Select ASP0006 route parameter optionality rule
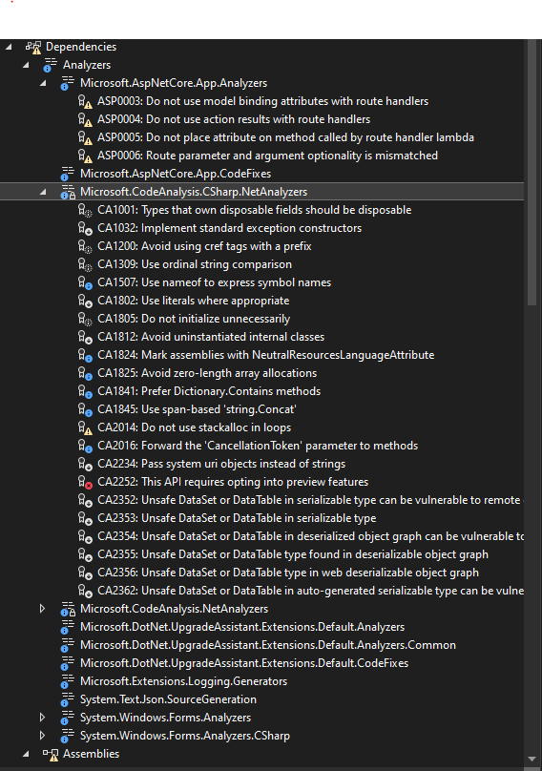This screenshot has height=771, width=542. [267, 156]
